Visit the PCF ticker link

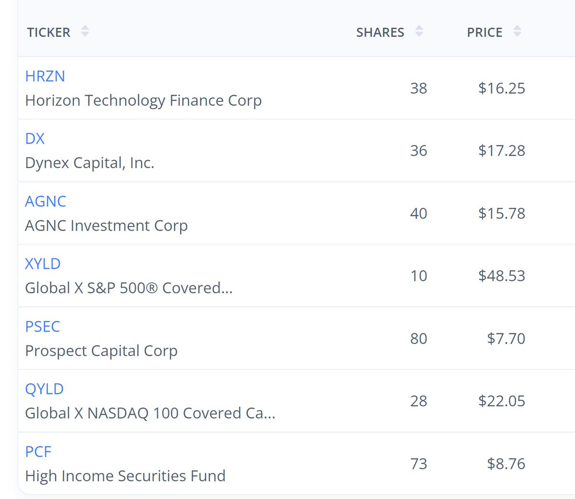(38, 452)
